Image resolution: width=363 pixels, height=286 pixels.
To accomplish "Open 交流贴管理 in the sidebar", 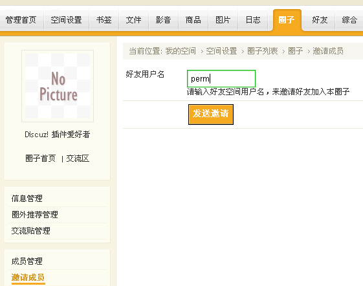I will point(31,231).
